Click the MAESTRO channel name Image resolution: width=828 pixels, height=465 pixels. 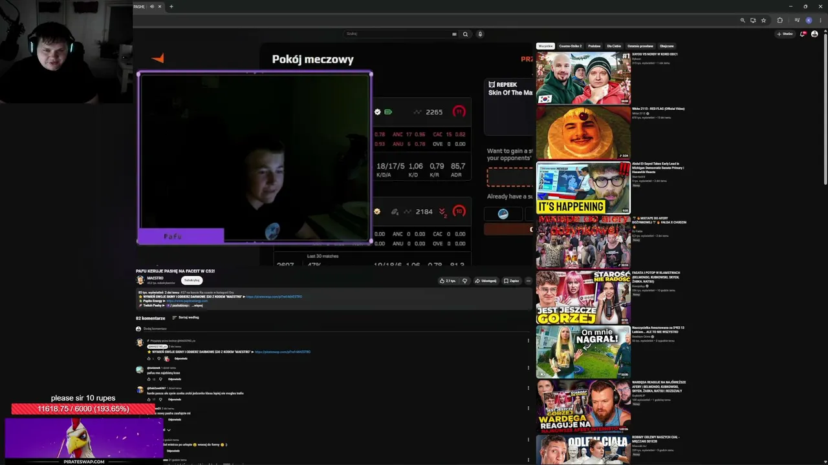click(155, 278)
